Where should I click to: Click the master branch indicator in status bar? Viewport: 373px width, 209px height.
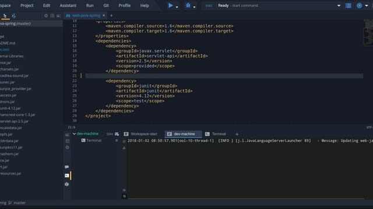pyautogui.click(x=17, y=203)
